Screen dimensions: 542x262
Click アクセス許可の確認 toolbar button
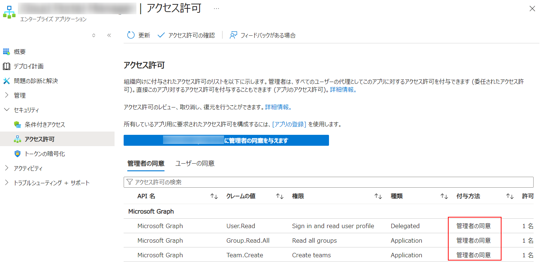(186, 35)
